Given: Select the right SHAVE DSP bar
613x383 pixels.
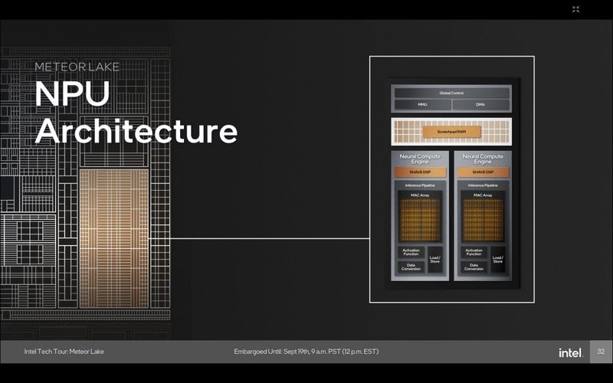Looking at the screenshot, I should pyautogui.click(x=483, y=172).
